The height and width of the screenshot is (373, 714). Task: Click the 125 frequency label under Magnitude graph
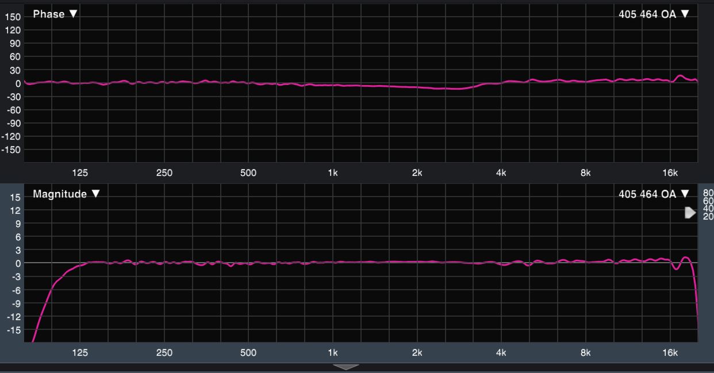point(80,353)
